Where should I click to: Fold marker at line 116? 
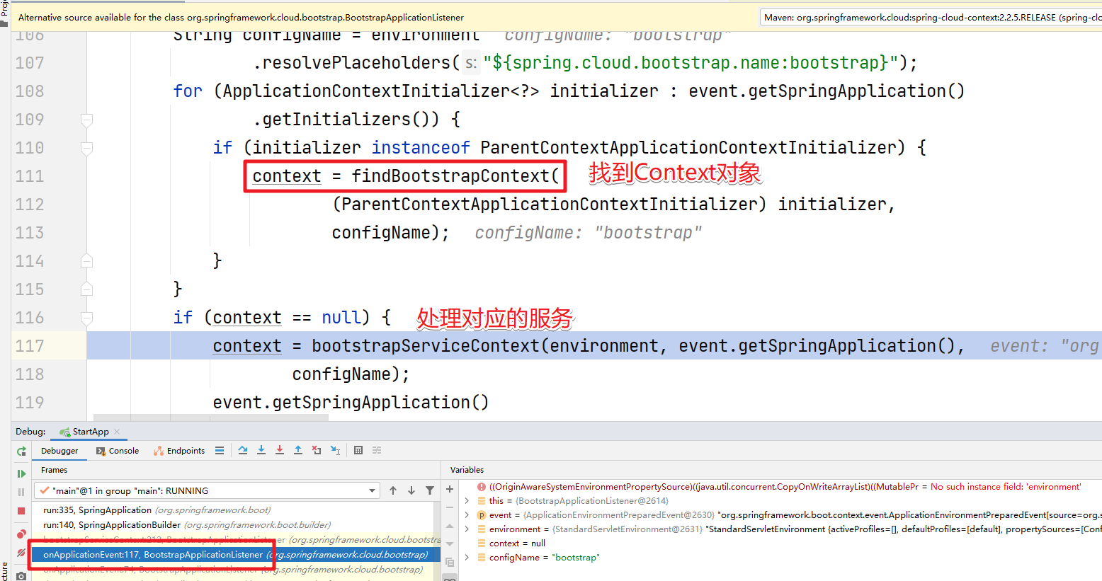pyautogui.click(x=86, y=318)
